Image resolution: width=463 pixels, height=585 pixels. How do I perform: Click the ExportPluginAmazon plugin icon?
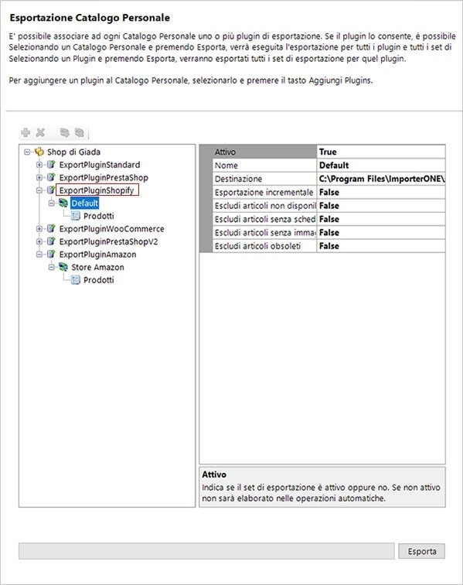[x=51, y=255]
